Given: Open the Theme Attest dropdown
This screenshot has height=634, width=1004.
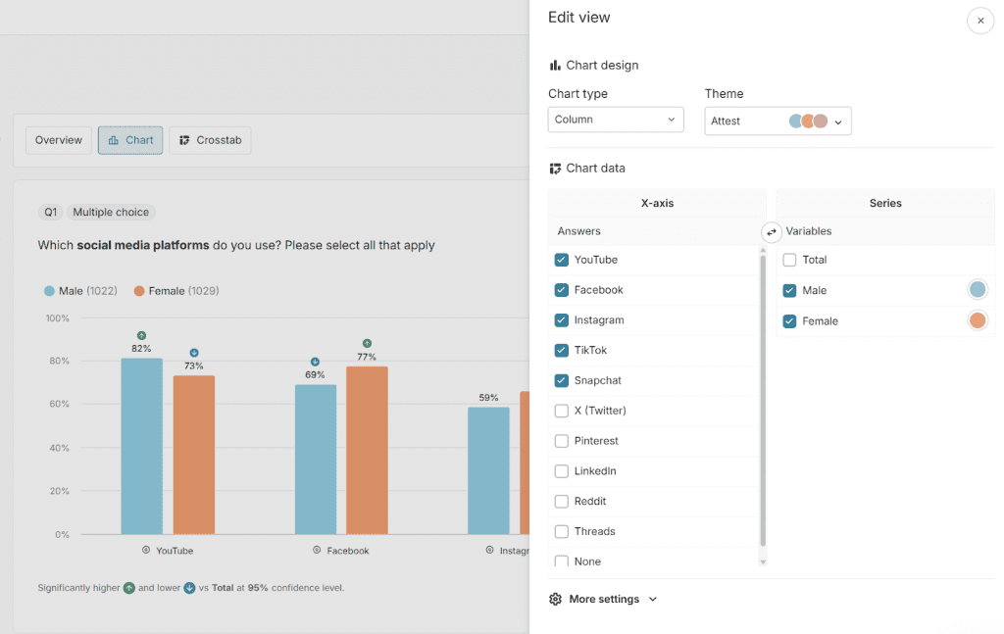Looking at the screenshot, I should 778,122.
